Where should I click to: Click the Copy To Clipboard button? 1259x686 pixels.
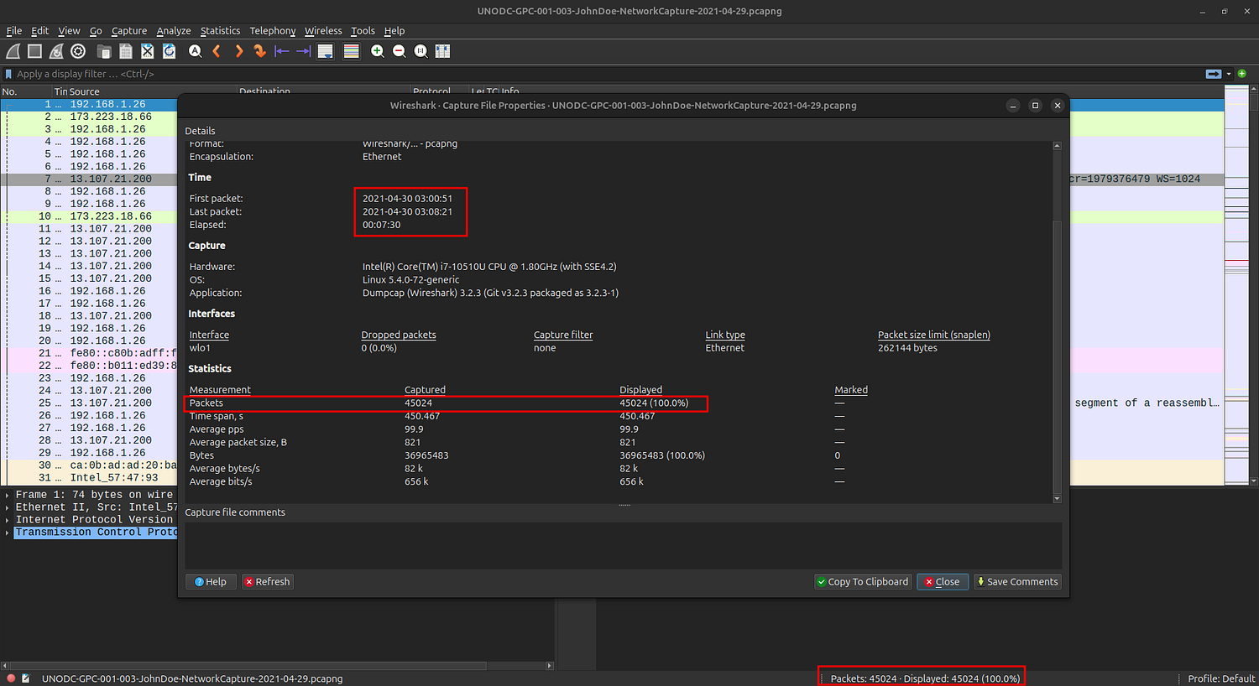862,581
